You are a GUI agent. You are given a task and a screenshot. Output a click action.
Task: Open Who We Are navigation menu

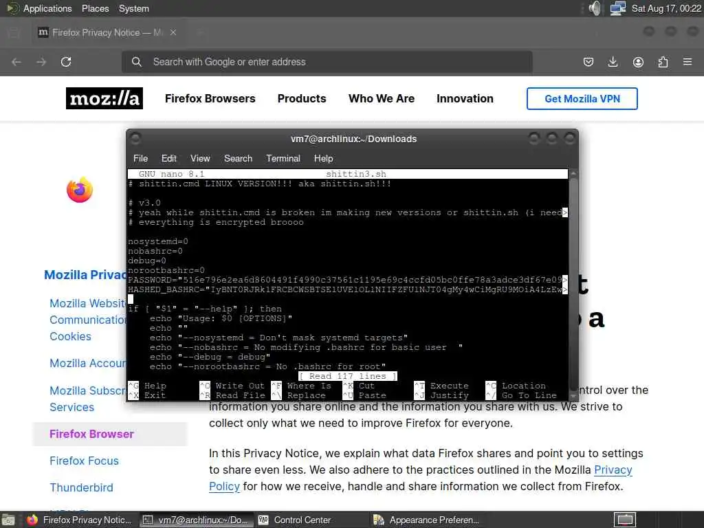coord(382,98)
